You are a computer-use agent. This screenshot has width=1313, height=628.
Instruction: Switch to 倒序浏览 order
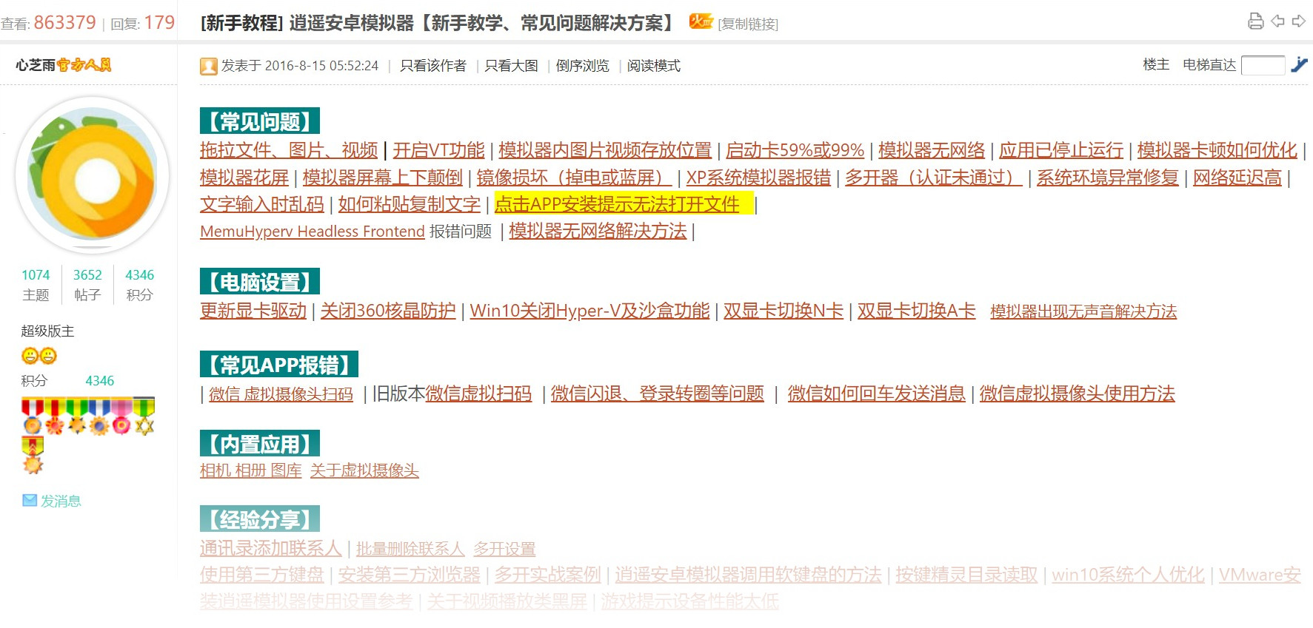click(582, 66)
